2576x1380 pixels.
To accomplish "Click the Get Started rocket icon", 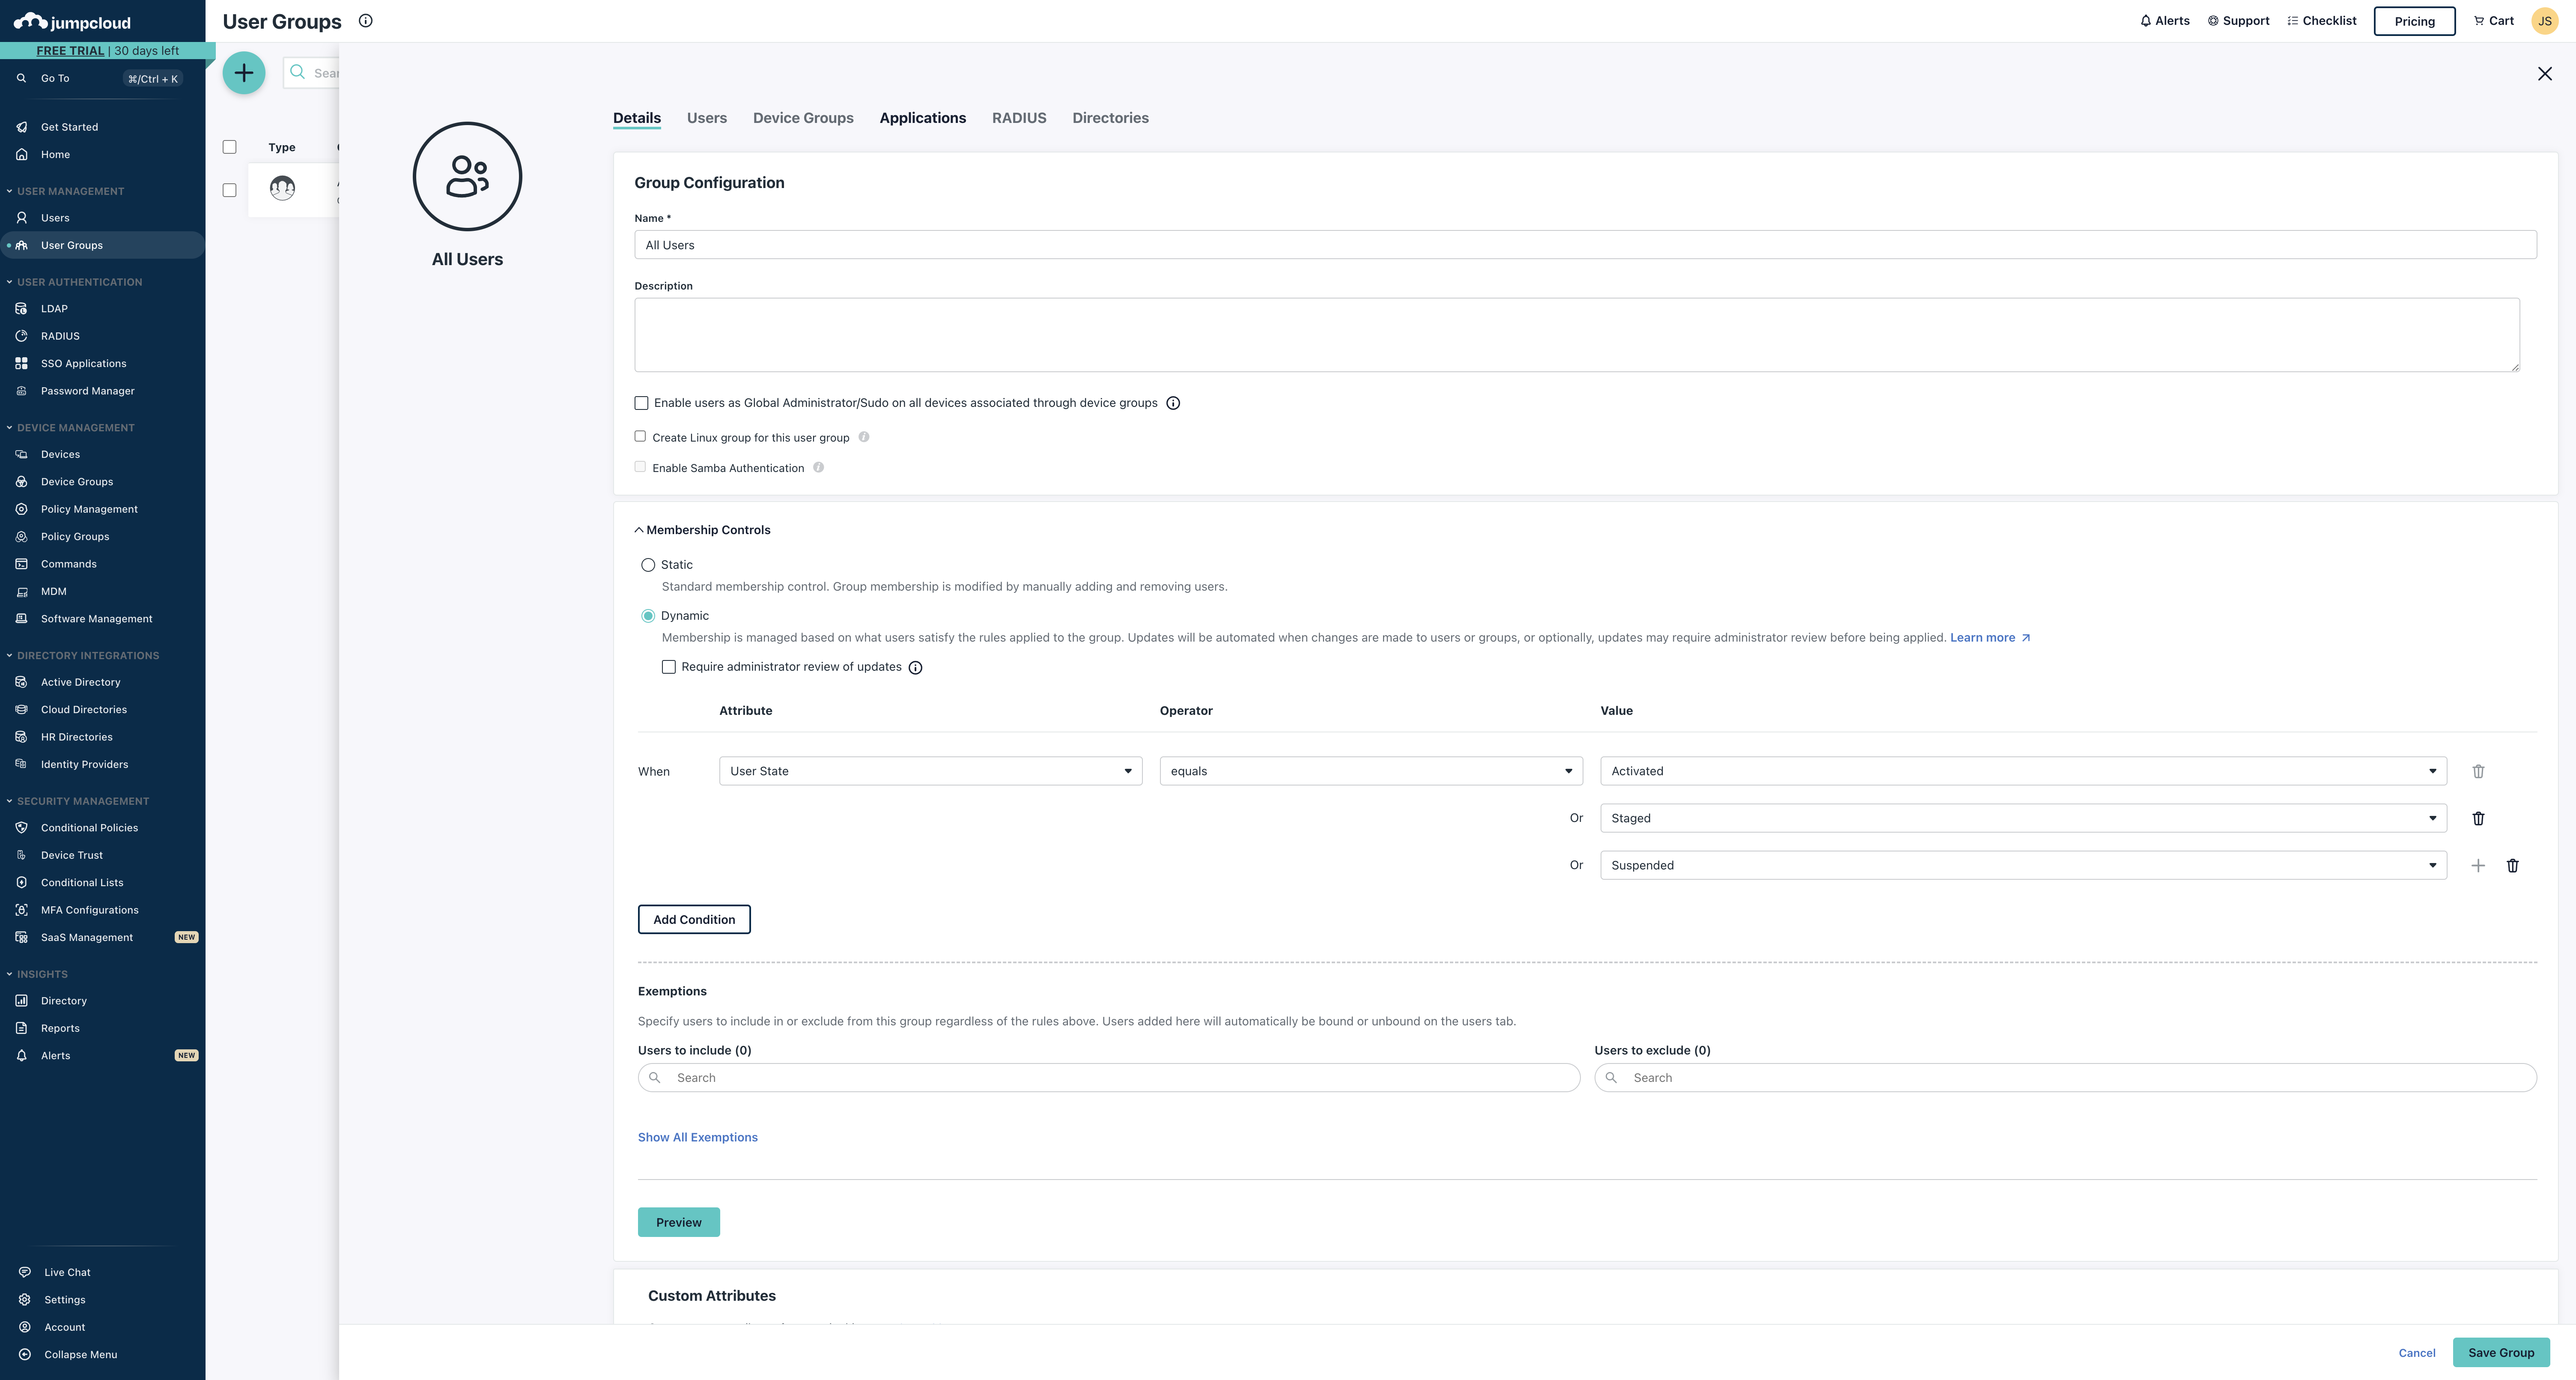I will tap(21, 127).
